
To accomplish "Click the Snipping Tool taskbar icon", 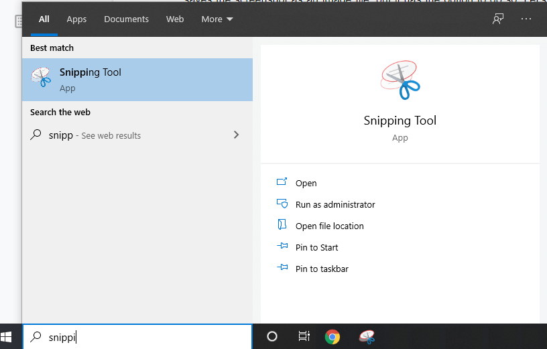I will coord(367,337).
